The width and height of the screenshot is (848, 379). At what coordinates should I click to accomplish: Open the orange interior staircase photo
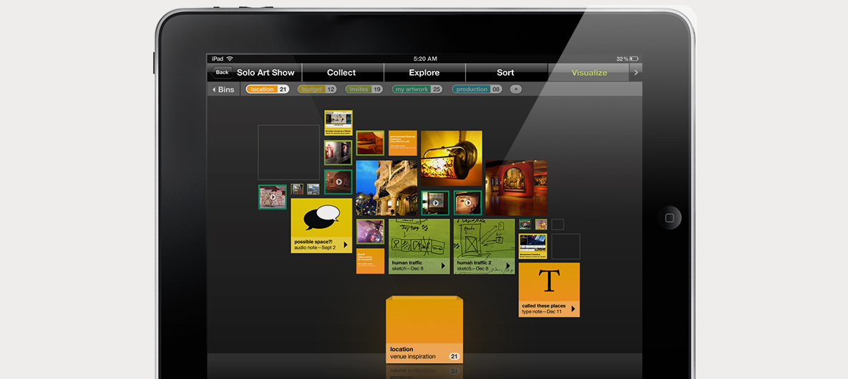click(x=370, y=143)
